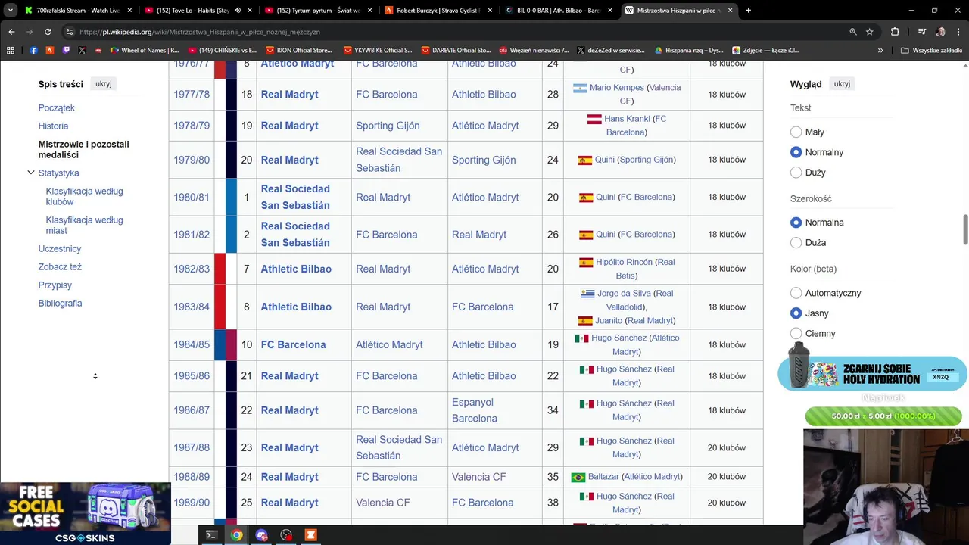Show more bookmarks with the overflow chevron
Screen dimensions: 969x545
click(x=880, y=51)
